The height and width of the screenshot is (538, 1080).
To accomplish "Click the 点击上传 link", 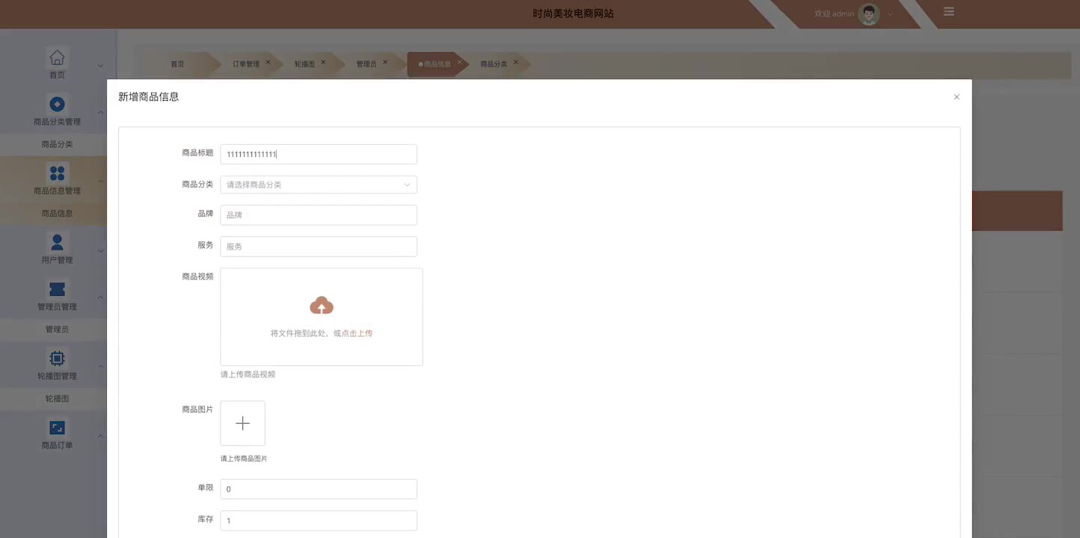I will (x=357, y=333).
